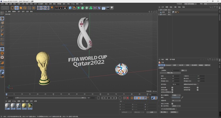
Task: Click the coordinate system toggle icon
Action: coord(52,8)
